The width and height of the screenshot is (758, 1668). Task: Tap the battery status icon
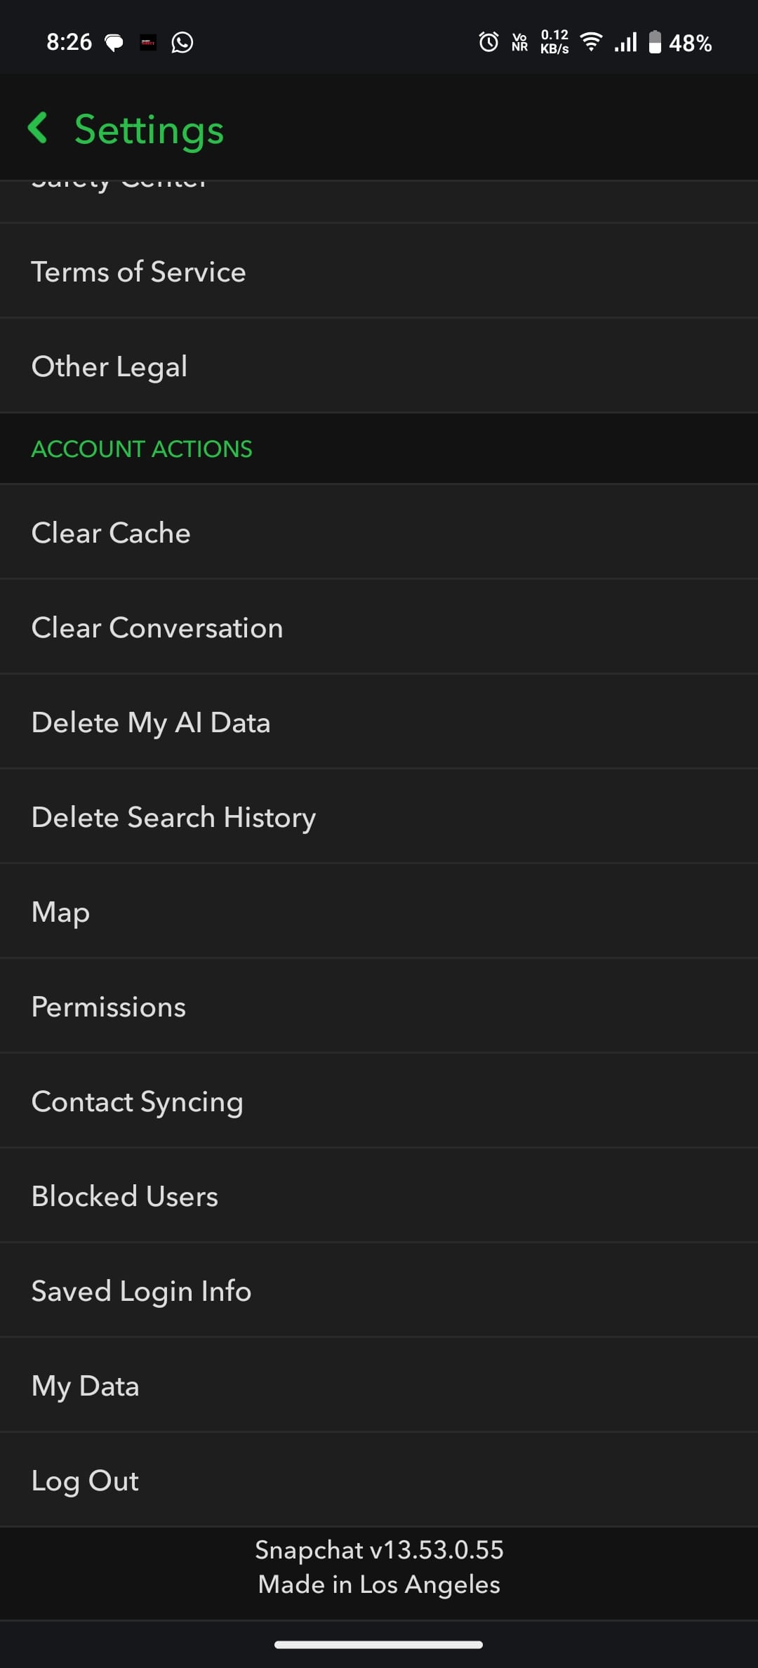pos(654,42)
